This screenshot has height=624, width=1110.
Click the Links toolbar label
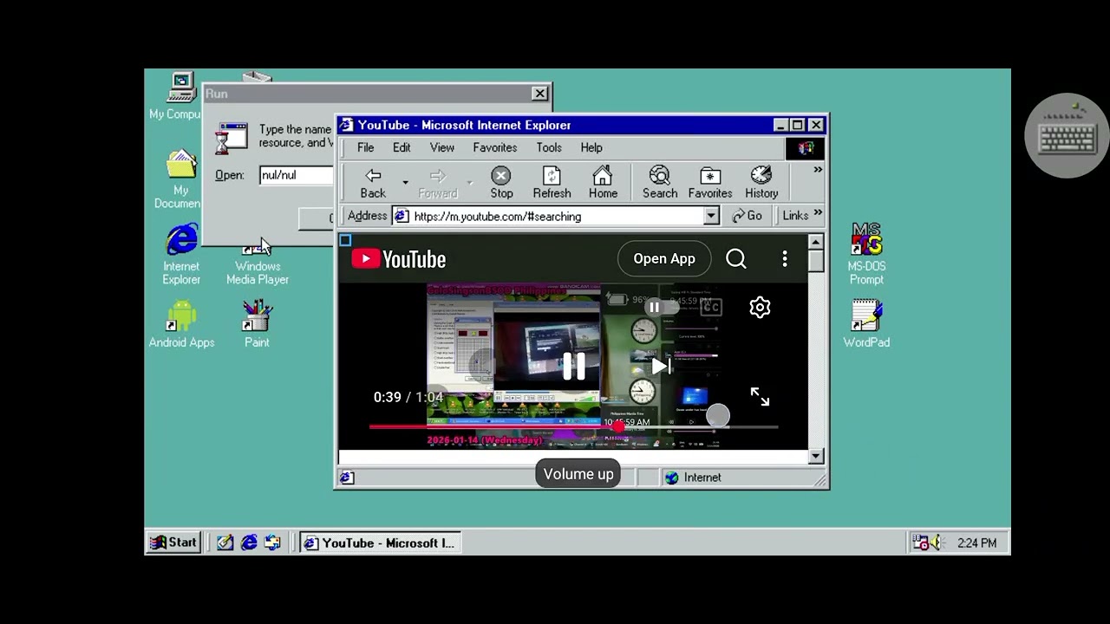(x=795, y=216)
